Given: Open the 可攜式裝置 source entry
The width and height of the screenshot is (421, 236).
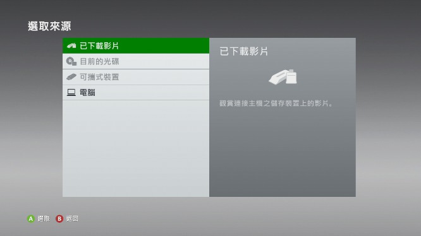Looking at the screenshot, I should (136, 77).
